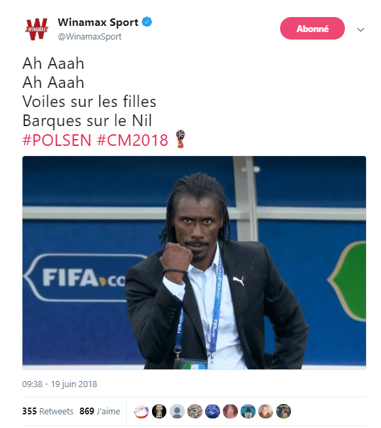381x428 pixels.
Task: Open the black Keep Calm liker avatar
Action: 159,412
